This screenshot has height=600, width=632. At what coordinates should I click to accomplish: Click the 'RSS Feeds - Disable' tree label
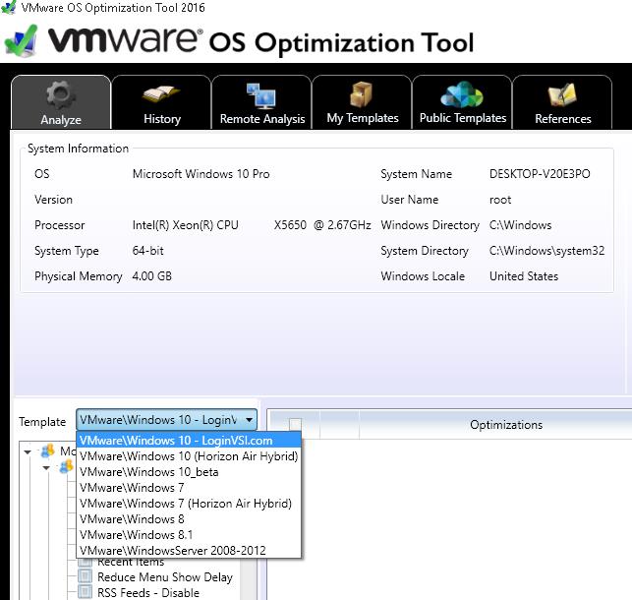click(x=147, y=593)
